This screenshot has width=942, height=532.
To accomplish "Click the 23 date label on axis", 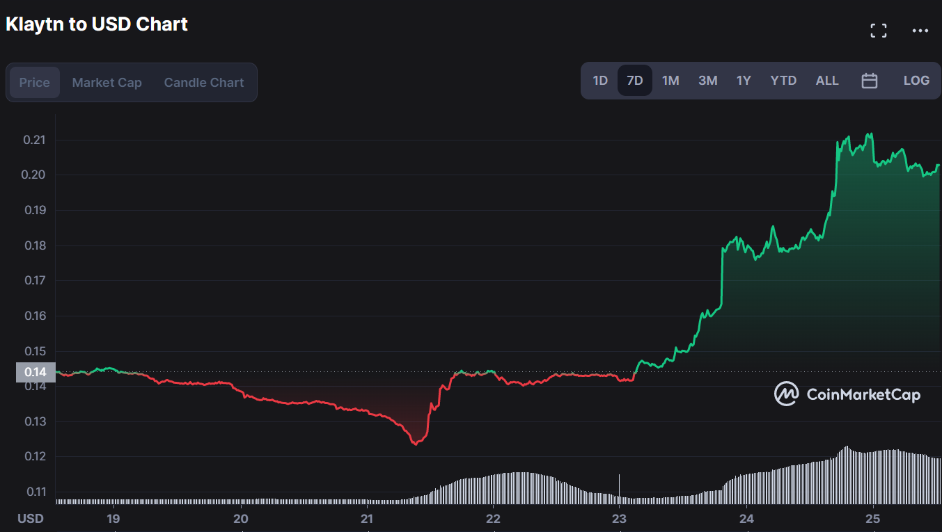I will pyautogui.click(x=619, y=518).
